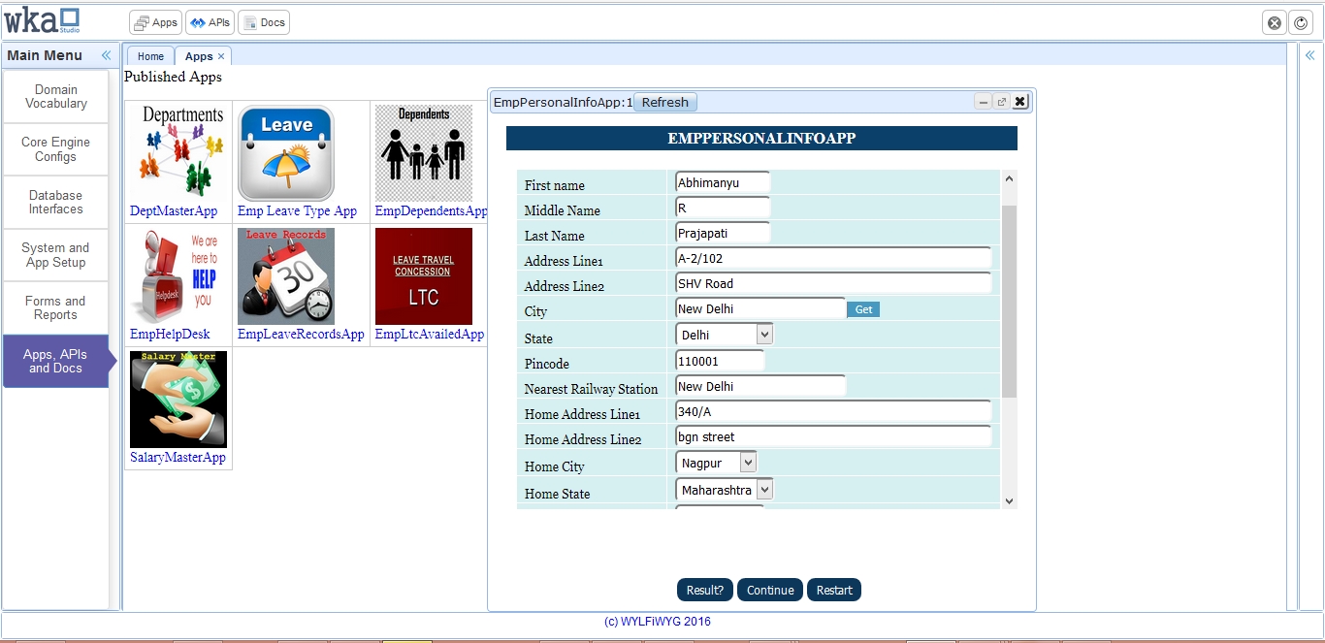Open the SalaryMasterApp money icon

tap(178, 399)
